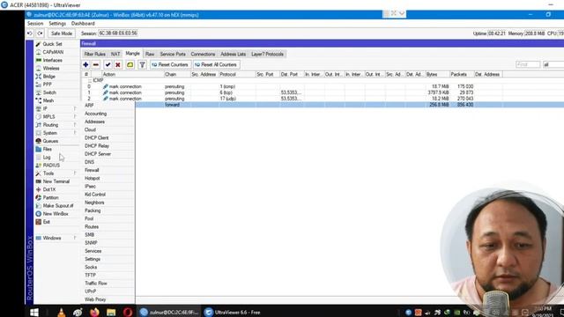Screen dimensions: 564x317
Task: Click Make Supout.rif in sidebar
Action: click(58, 205)
